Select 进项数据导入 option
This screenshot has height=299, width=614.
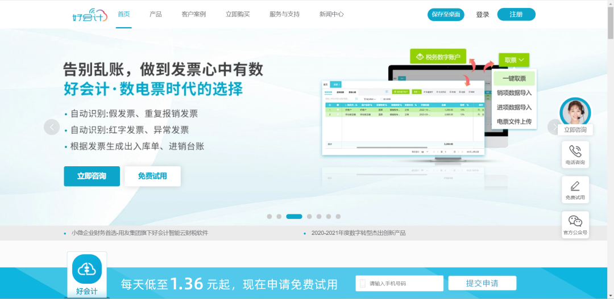pos(514,107)
